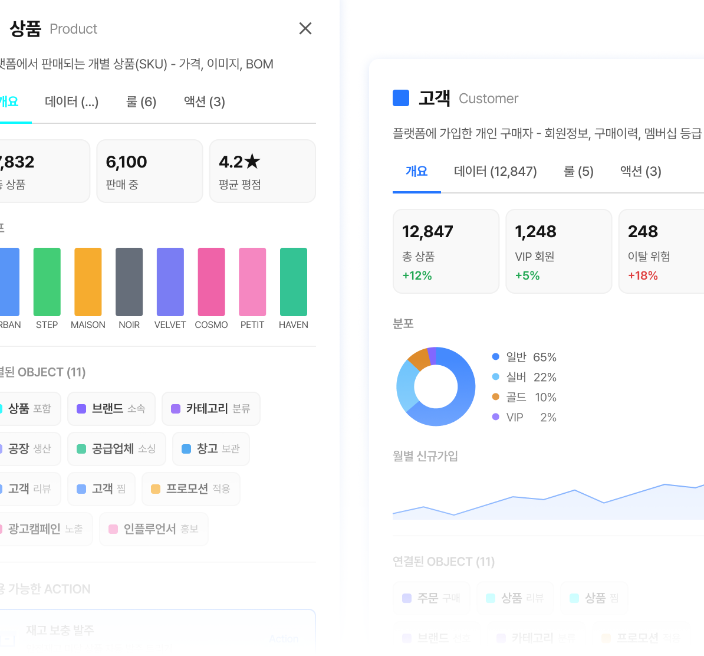The width and height of the screenshot is (704, 656).
Task: Open the 광고캠페인 노출 object chip
Action: (x=45, y=529)
